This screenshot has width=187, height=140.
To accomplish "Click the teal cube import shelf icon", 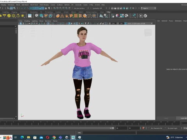I will 41,16.
